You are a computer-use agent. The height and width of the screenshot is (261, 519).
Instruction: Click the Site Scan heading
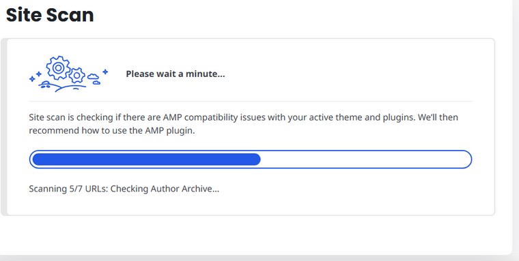pyautogui.click(x=50, y=15)
